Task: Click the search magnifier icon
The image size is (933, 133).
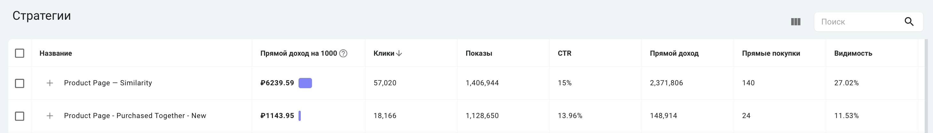Action: click(909, 22)
